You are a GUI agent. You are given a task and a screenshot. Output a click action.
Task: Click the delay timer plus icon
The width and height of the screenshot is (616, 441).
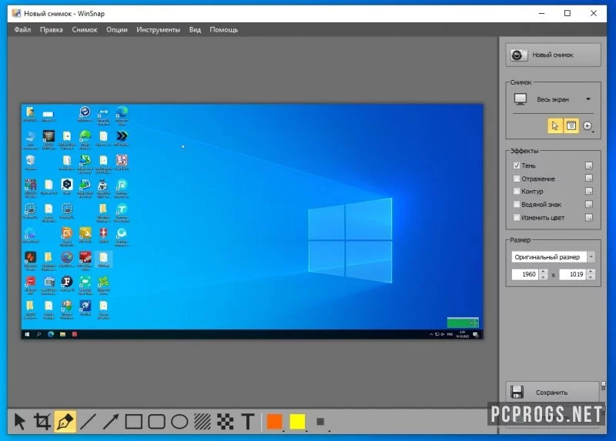588,125
